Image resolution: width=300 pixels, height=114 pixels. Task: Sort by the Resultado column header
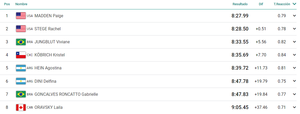coord(240,4)
